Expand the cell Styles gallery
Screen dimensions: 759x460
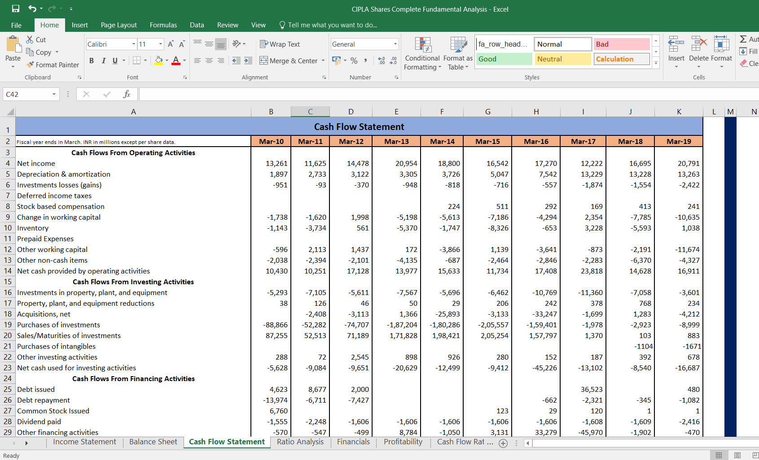point(656,63)
